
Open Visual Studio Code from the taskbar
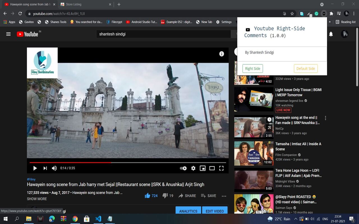coord(98,219)
